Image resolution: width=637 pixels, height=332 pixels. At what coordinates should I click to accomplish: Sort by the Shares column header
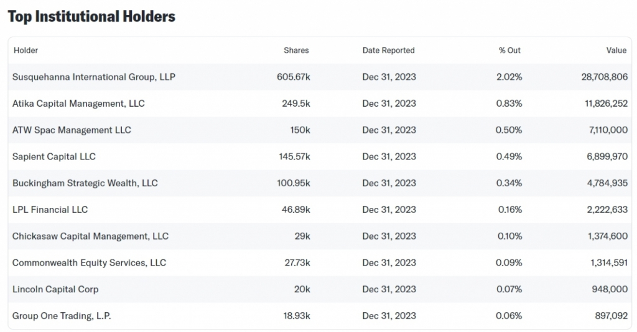pyautogui.click(x=296, y=50)
